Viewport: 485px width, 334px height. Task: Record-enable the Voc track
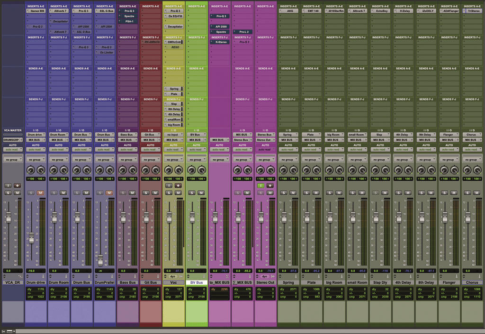tap(178, 186)
